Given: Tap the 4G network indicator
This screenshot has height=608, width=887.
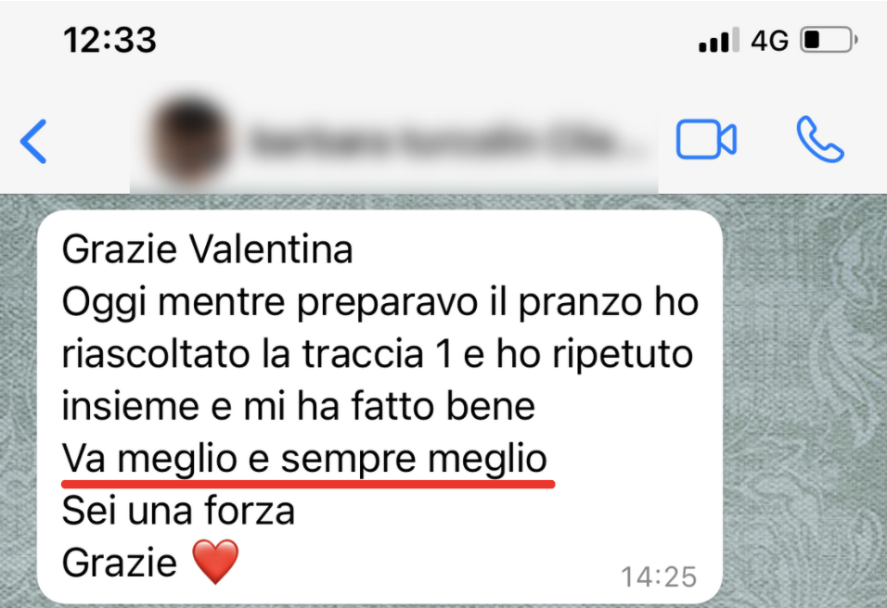Looking at the screenshot, I should (x=769, y=41).
